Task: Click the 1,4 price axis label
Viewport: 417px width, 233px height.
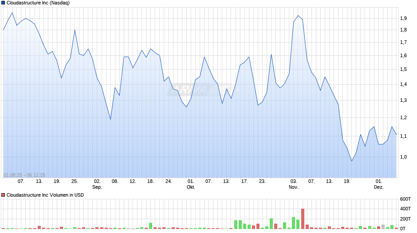Action: [x=403, y=85]
